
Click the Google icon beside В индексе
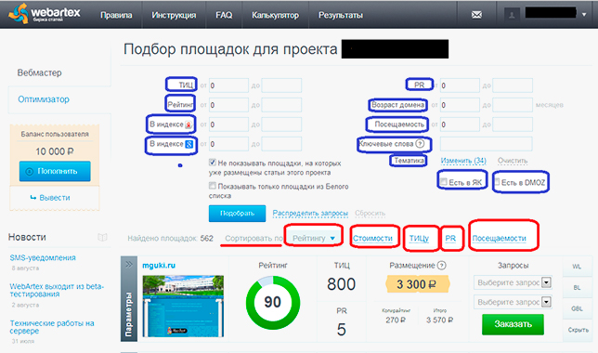(188, 144)
